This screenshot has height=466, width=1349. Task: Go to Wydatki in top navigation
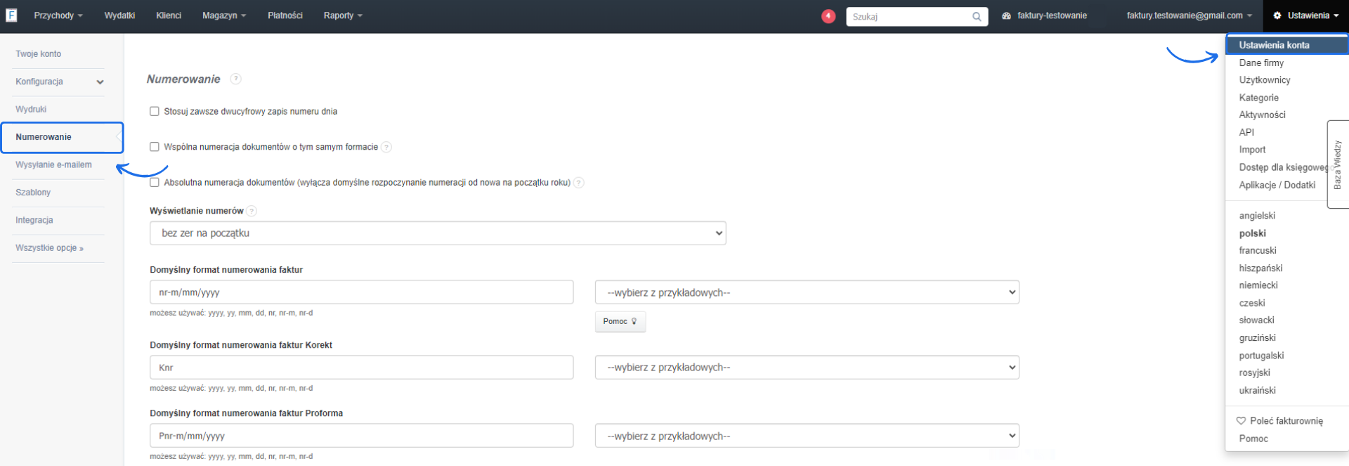(x=119, y=15)
